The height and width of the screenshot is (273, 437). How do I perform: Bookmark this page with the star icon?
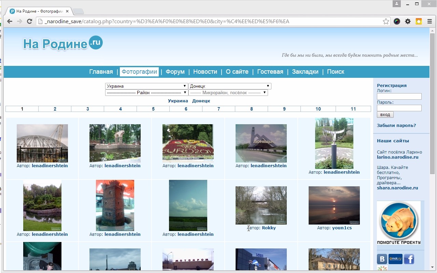[386, 21]
